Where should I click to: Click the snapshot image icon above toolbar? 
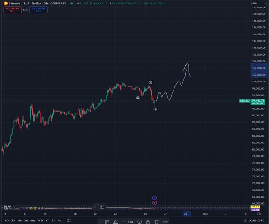(x=102, y=207)
